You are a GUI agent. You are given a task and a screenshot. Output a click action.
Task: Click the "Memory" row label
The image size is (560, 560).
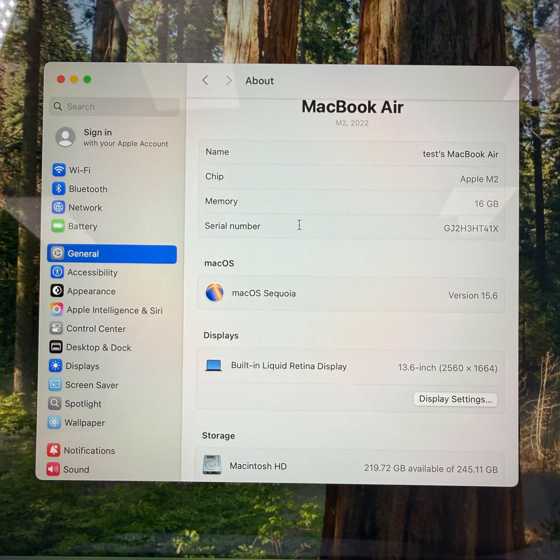221,201
